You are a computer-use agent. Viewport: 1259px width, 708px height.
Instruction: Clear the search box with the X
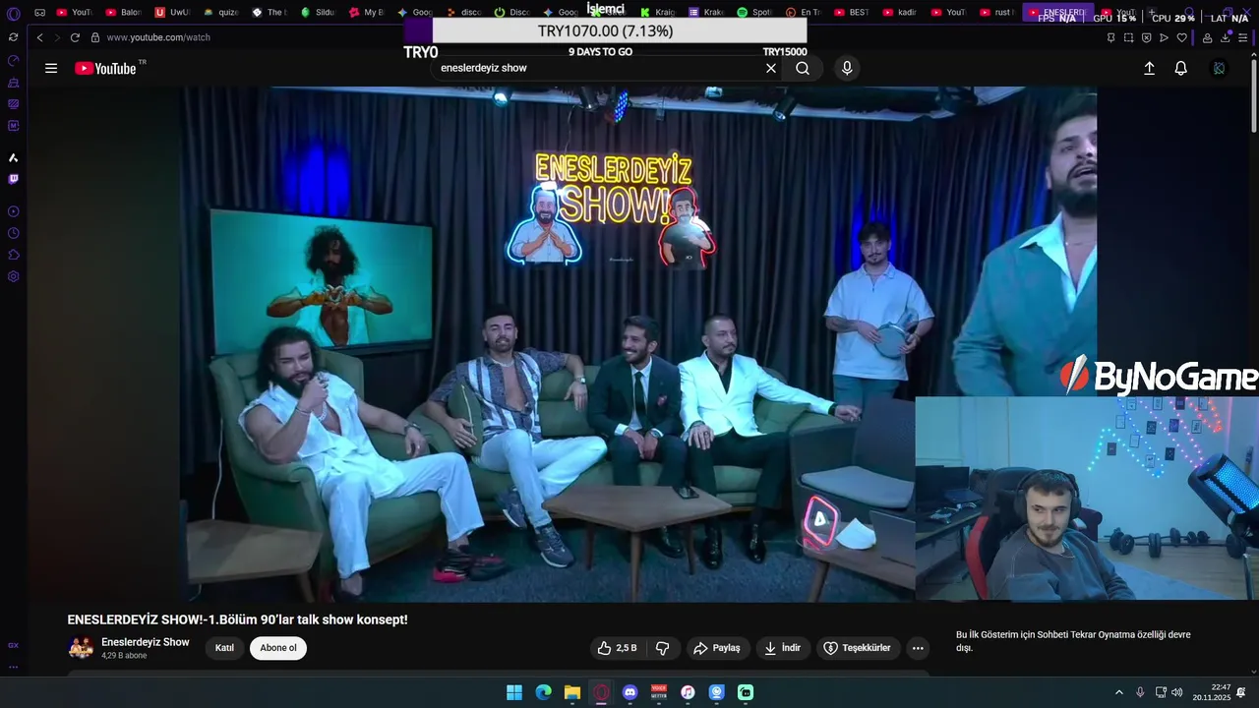[771, 68]
